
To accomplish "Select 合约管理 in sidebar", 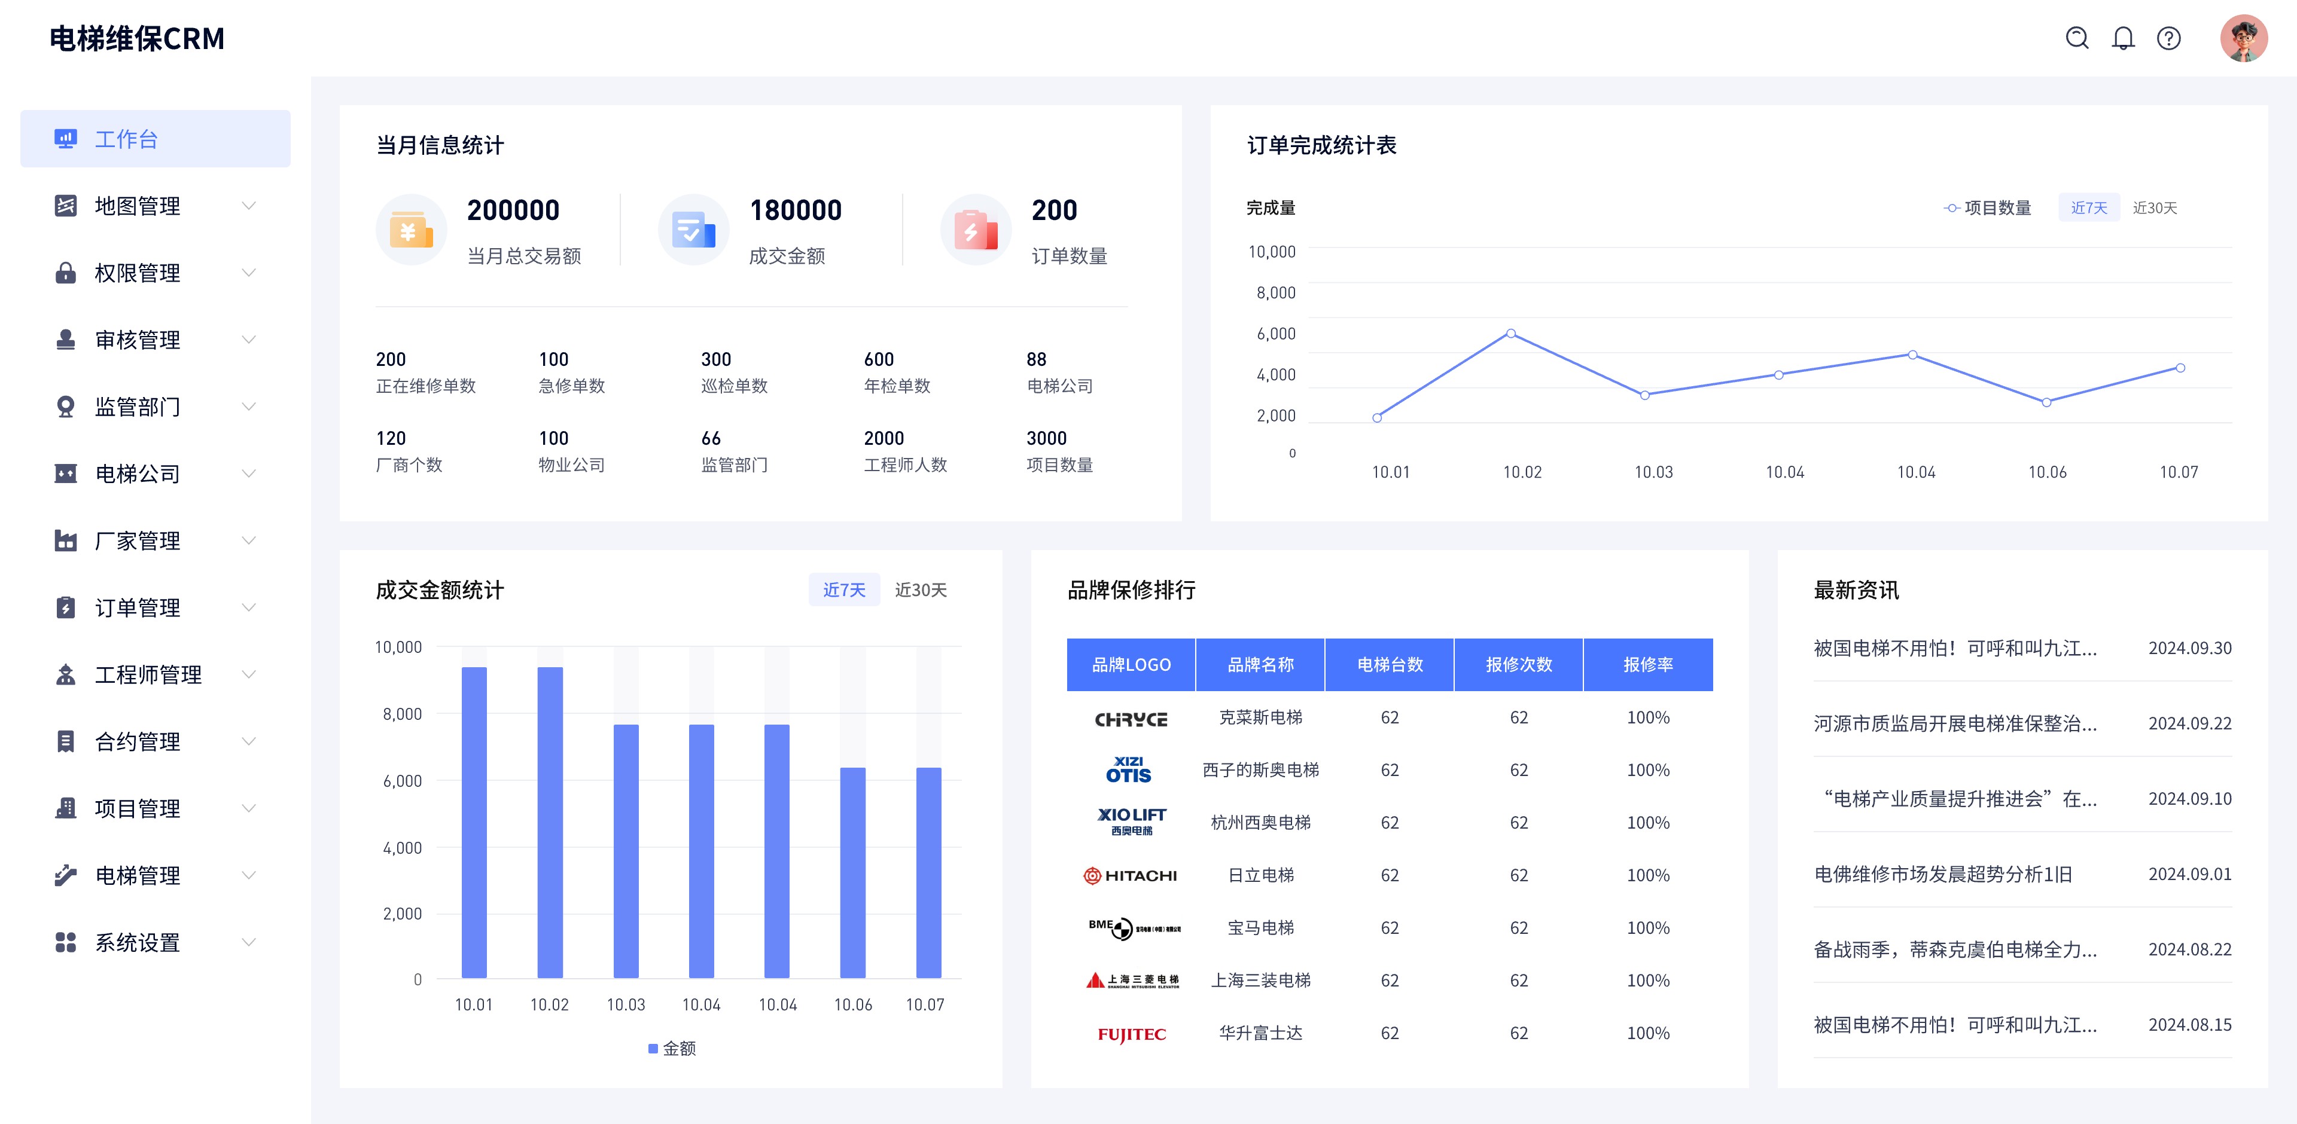I will [138, 741].
